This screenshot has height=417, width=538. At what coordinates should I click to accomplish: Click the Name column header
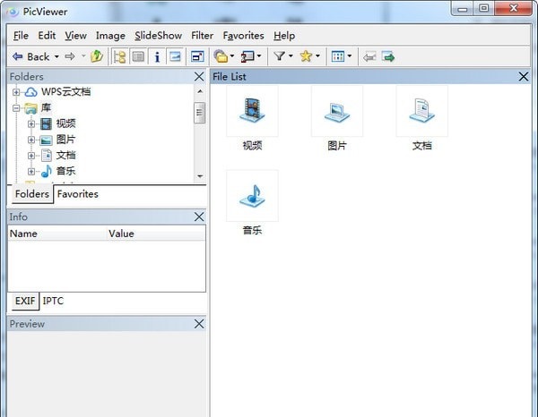[57, 234]
